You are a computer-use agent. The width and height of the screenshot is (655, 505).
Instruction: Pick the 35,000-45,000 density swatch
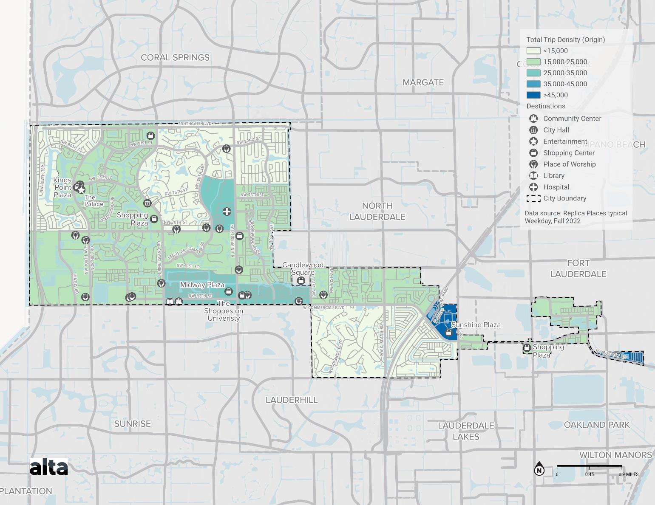533,84
